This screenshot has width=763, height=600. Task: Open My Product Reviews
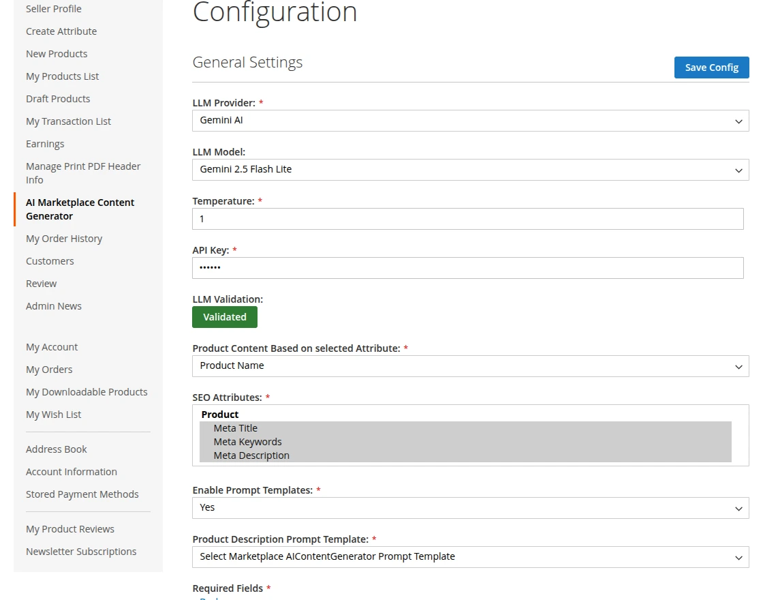tap(70, 529)
